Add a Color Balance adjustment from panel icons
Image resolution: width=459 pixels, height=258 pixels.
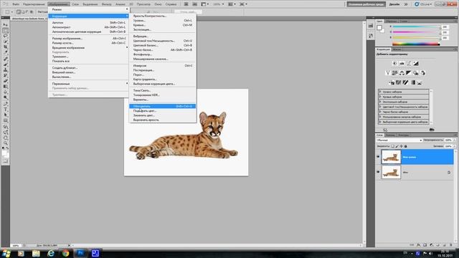(402, 73)
